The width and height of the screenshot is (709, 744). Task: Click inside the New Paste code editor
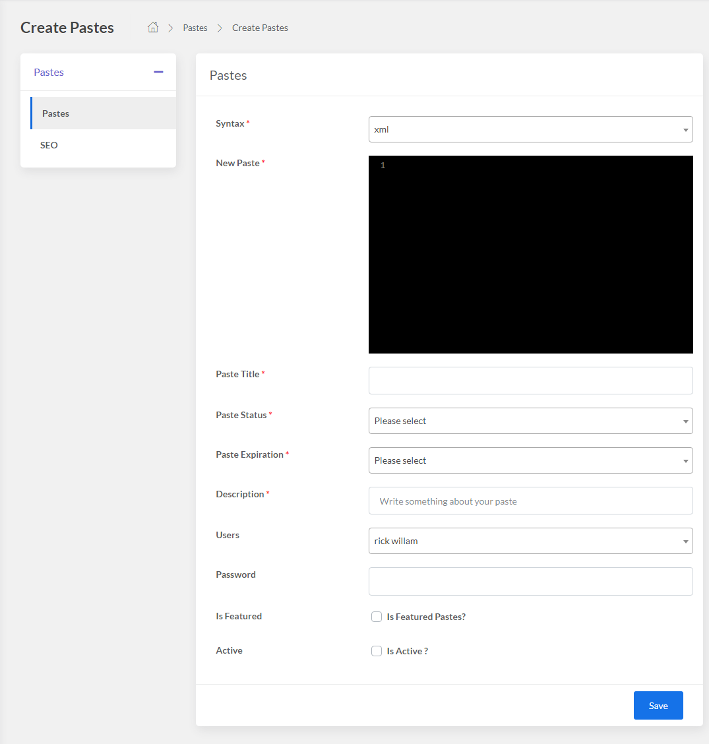point(530,255)
